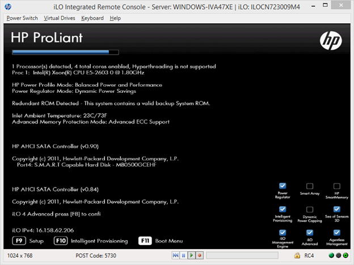
Task: Click the RC4 encryption label
Action: (x=309, y=255)
